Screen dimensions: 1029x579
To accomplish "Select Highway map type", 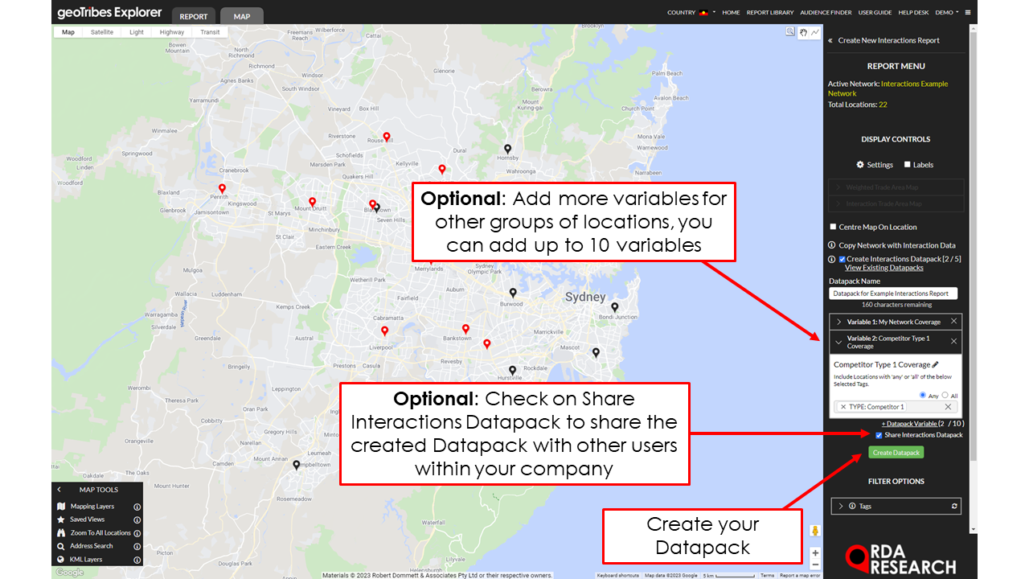I will tap(172, 32).
